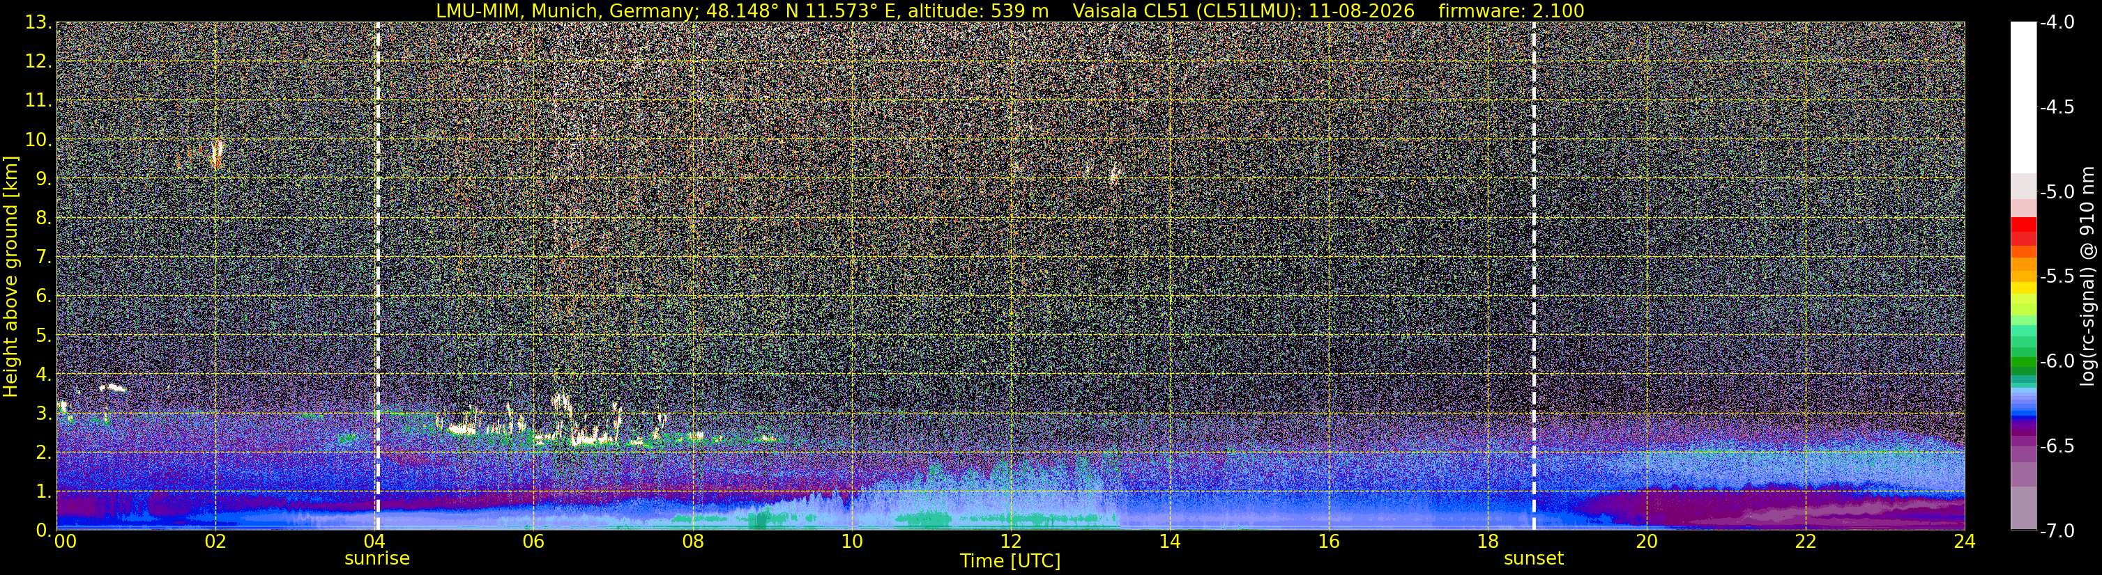Click the "12" tick on the time axis
The width and height of the screenshot is (2102, 575).
click(1010, 541)
